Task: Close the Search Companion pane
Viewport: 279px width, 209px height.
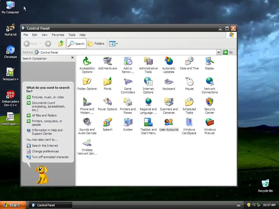Action: 72,58
